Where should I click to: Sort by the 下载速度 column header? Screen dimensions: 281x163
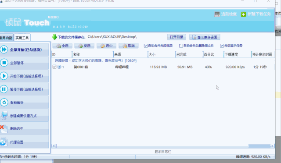point(238,54)
